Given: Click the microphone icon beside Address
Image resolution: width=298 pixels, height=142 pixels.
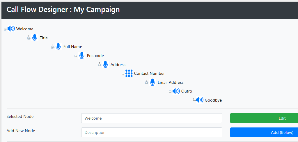Looking at the screenshot, I should [105, 64].
